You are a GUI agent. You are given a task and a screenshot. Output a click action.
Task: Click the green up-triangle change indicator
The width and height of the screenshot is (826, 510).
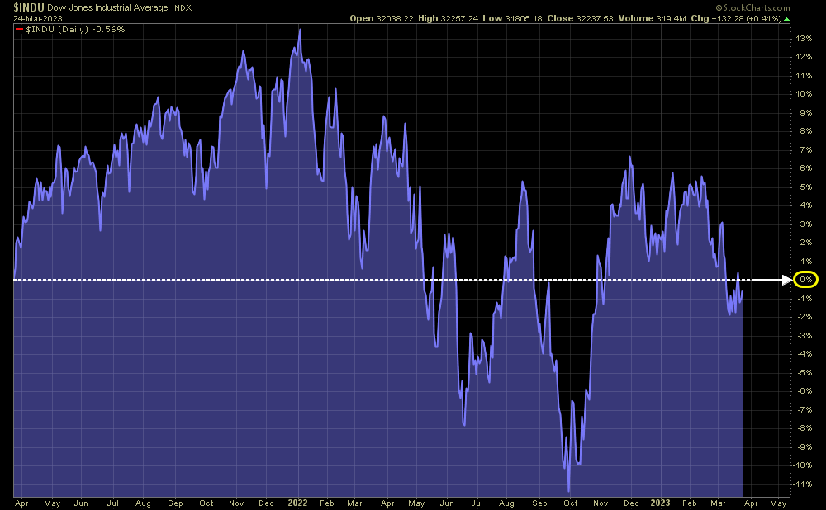click(x=786, y=19)
